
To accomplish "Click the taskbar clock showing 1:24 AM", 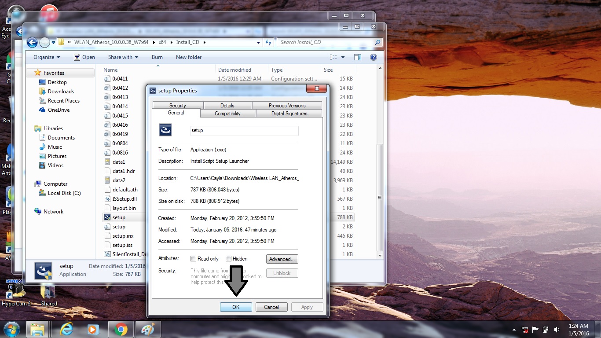I will [x=579, y=330].
